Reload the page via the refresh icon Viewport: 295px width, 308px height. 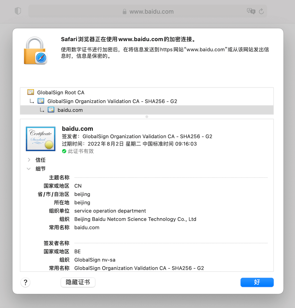coord(262,11)
